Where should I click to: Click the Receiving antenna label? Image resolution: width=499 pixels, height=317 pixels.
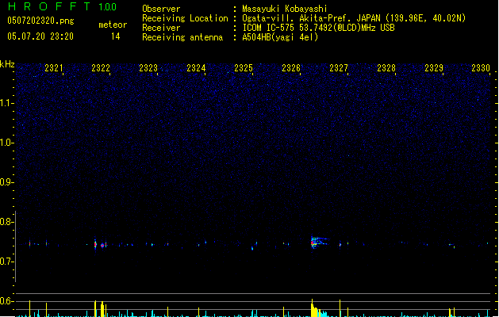pyautogui.click(x=182, y=37)
